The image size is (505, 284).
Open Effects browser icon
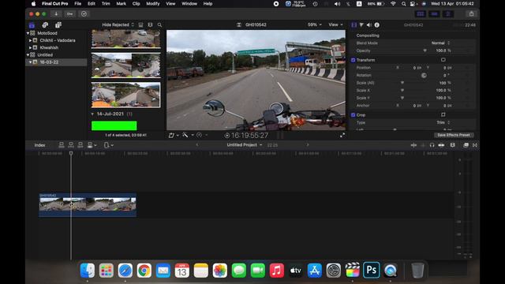(x=466, y=145)
